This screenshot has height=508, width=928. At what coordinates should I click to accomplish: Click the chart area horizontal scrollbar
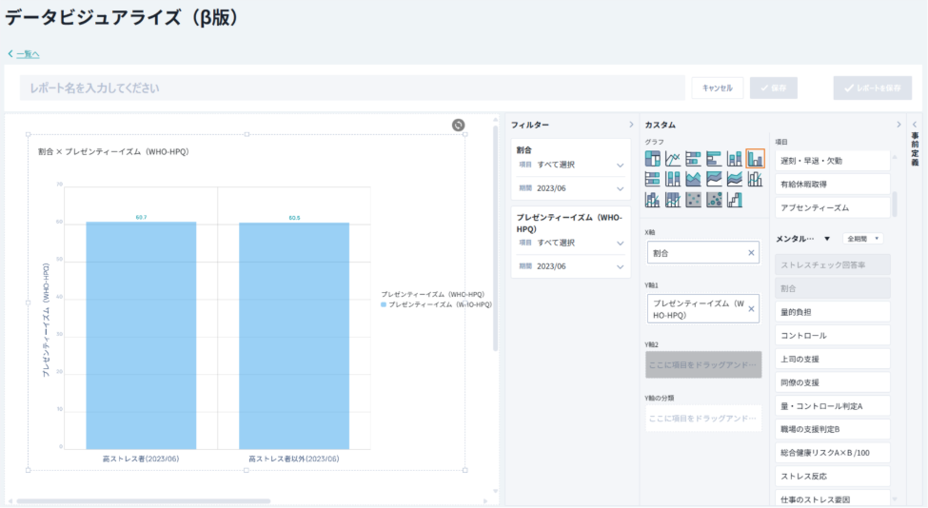(x=144, y=501)
